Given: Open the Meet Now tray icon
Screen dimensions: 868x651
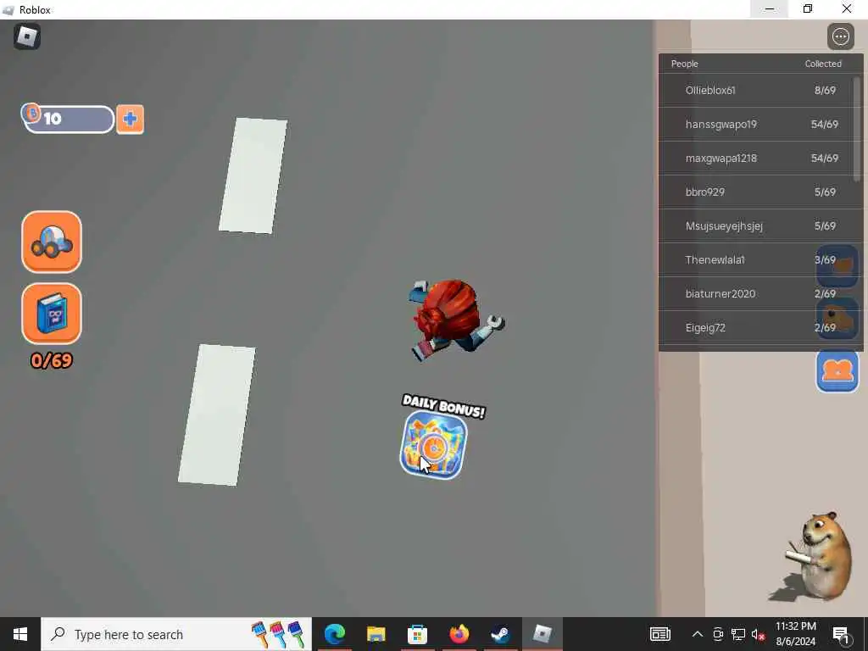Looking at the screenshot, I should tap(718, 634).
